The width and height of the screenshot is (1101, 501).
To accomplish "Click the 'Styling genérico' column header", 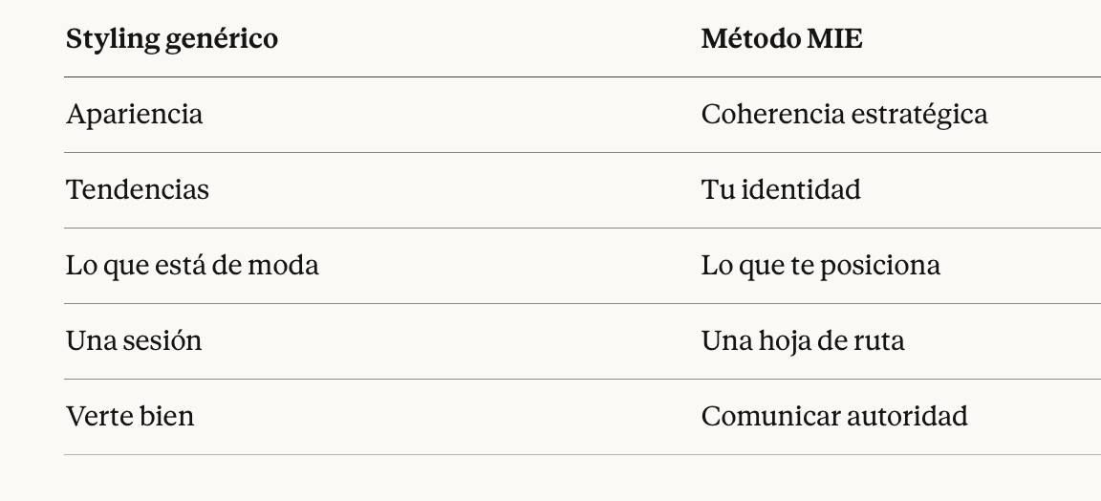I will point(172,39).
